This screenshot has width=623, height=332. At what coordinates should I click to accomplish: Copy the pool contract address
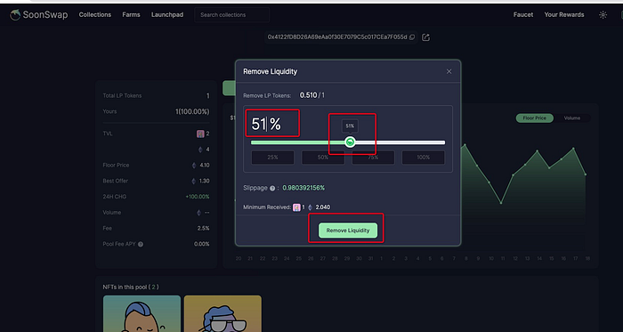412,37
